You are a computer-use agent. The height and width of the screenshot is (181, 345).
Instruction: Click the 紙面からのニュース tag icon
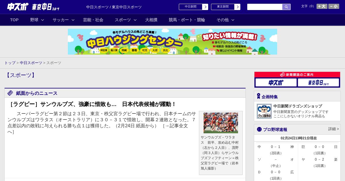point(10,93)
